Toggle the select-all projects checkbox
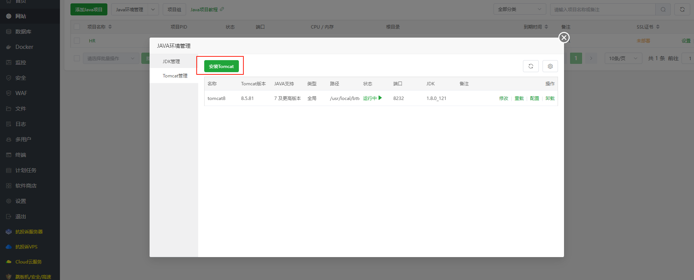The width and height of the screenshot is (694, 280). point(77,27)
